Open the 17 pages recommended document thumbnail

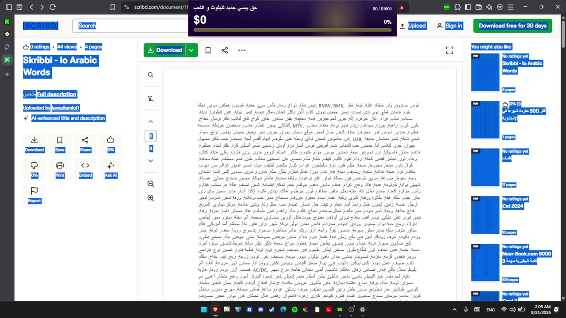click(485, 167)
